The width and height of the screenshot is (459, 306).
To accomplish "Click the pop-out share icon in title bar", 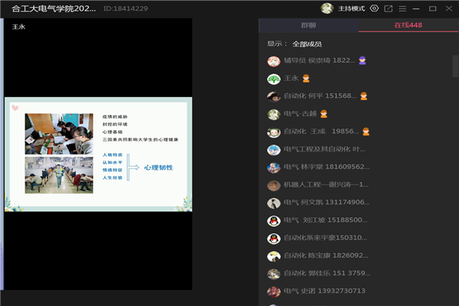I will click(389, 8).
